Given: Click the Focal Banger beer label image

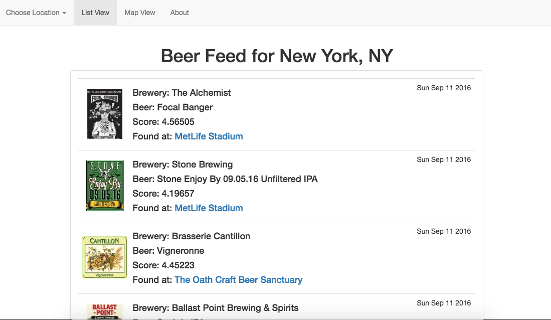Looking at the screenshot, I should coord(105,114).
